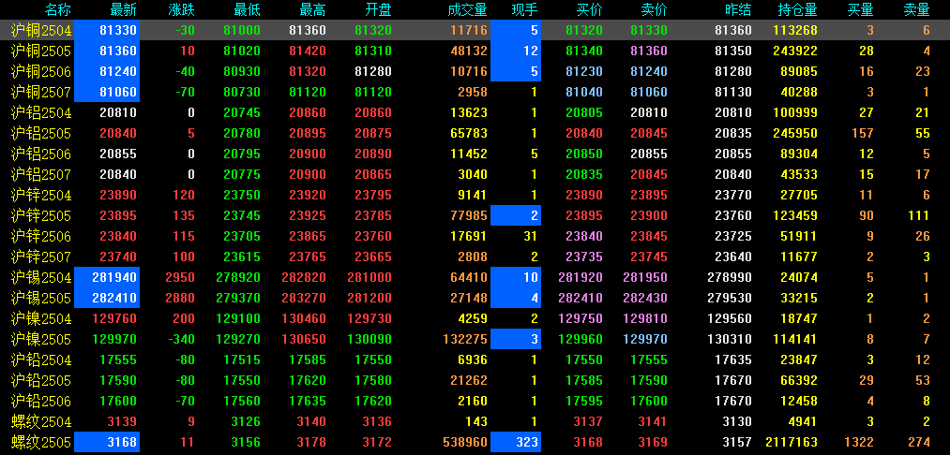Image resolution: width=950 pixels, height=455 pixels.
Task: Click change value -340 for 沪镍2505
Action: point(180,339)
